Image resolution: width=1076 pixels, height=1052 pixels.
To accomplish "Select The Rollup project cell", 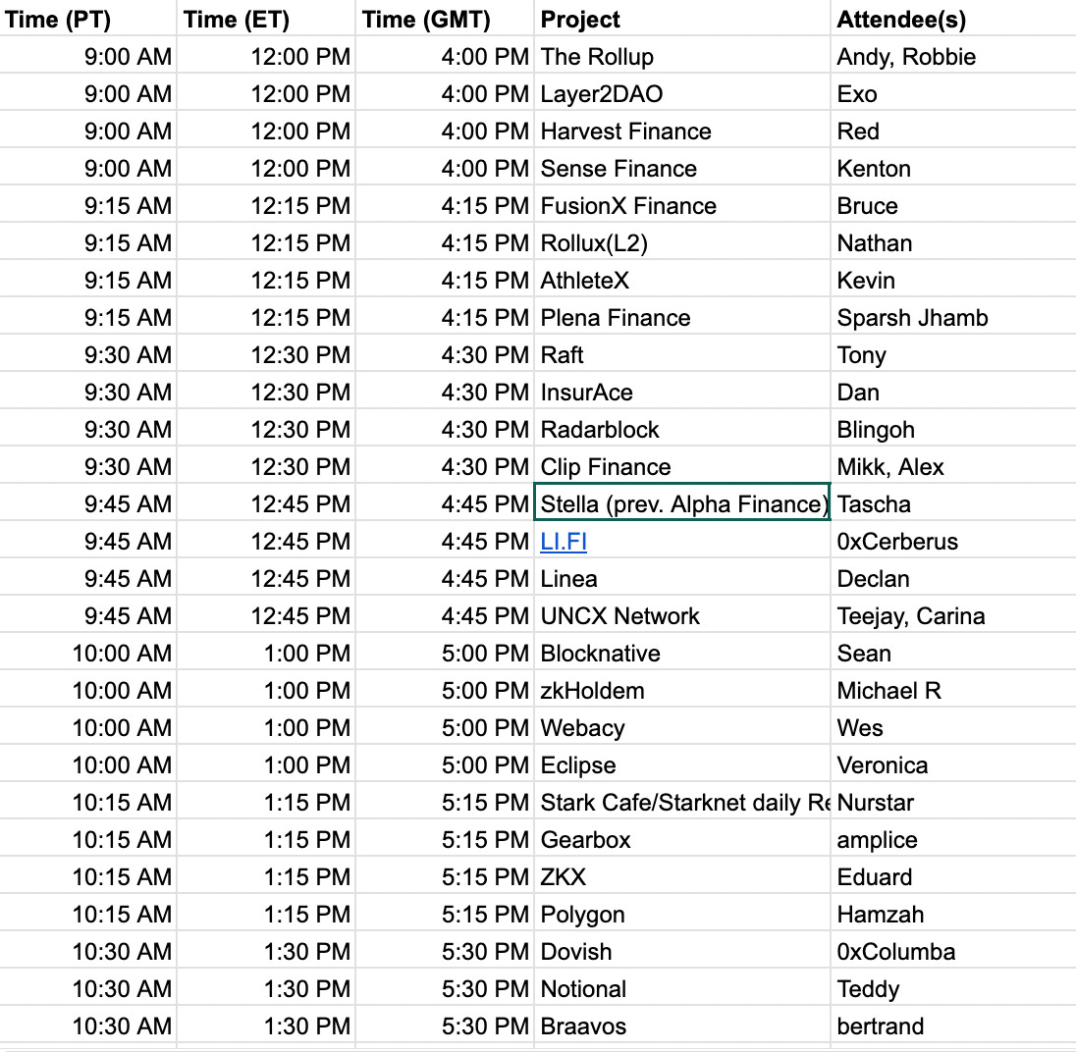I will [x=682, y=56].
